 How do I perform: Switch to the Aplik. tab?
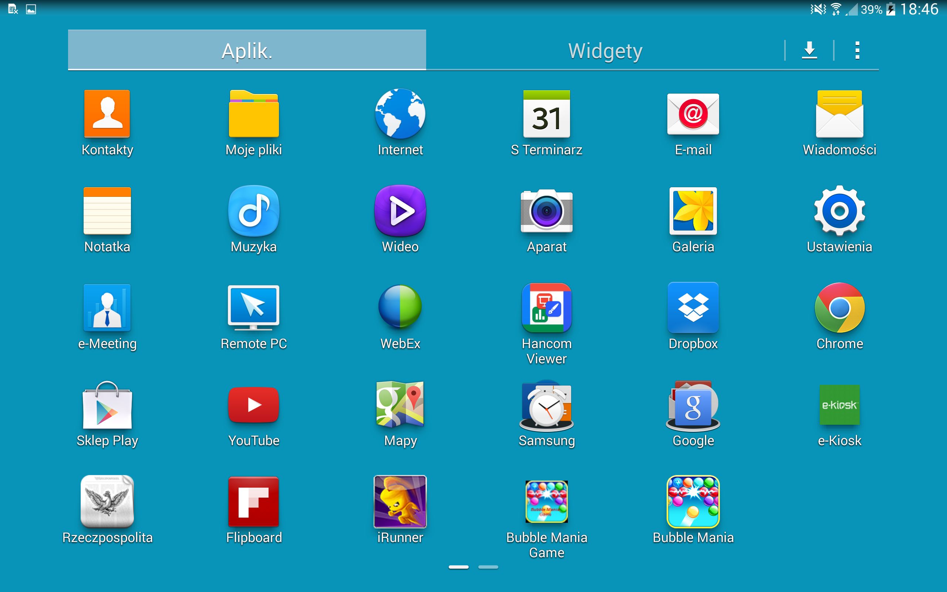(247, 50)
